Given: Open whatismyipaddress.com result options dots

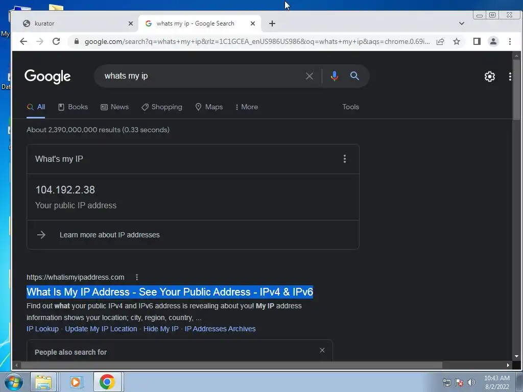Looking at the screenshot, I should point(137,277).
